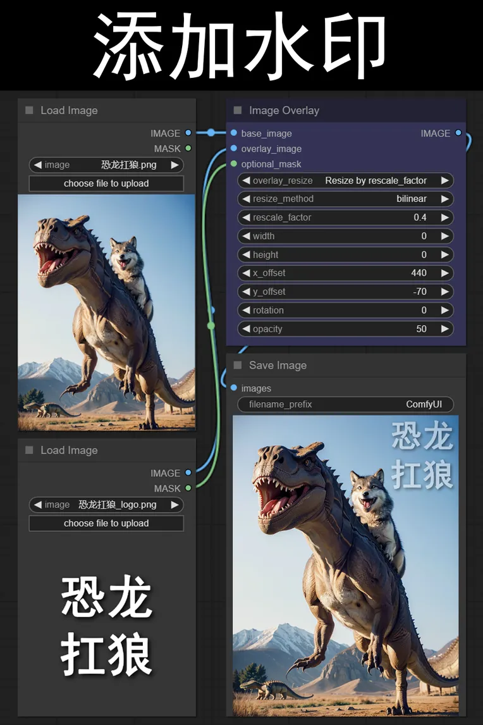
Task: Click the optional_mask input socket
Action: click(x=234, y=164)
